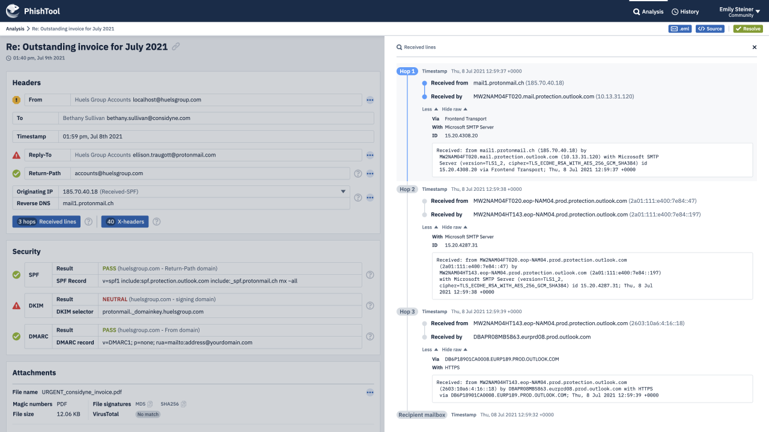Download the .eml file

coord(680,29)
